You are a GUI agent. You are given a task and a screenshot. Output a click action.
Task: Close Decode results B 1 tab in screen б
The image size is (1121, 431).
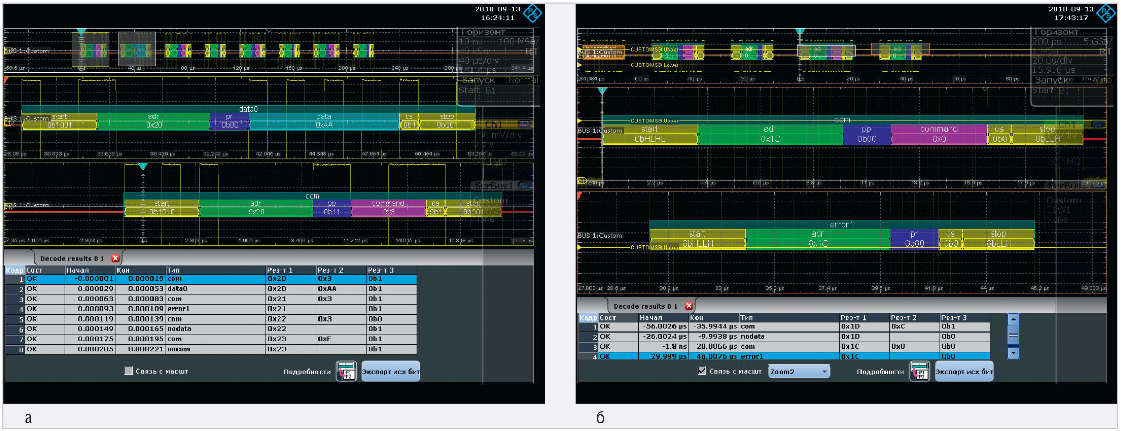pyautogui.click(x=689, y=306)
